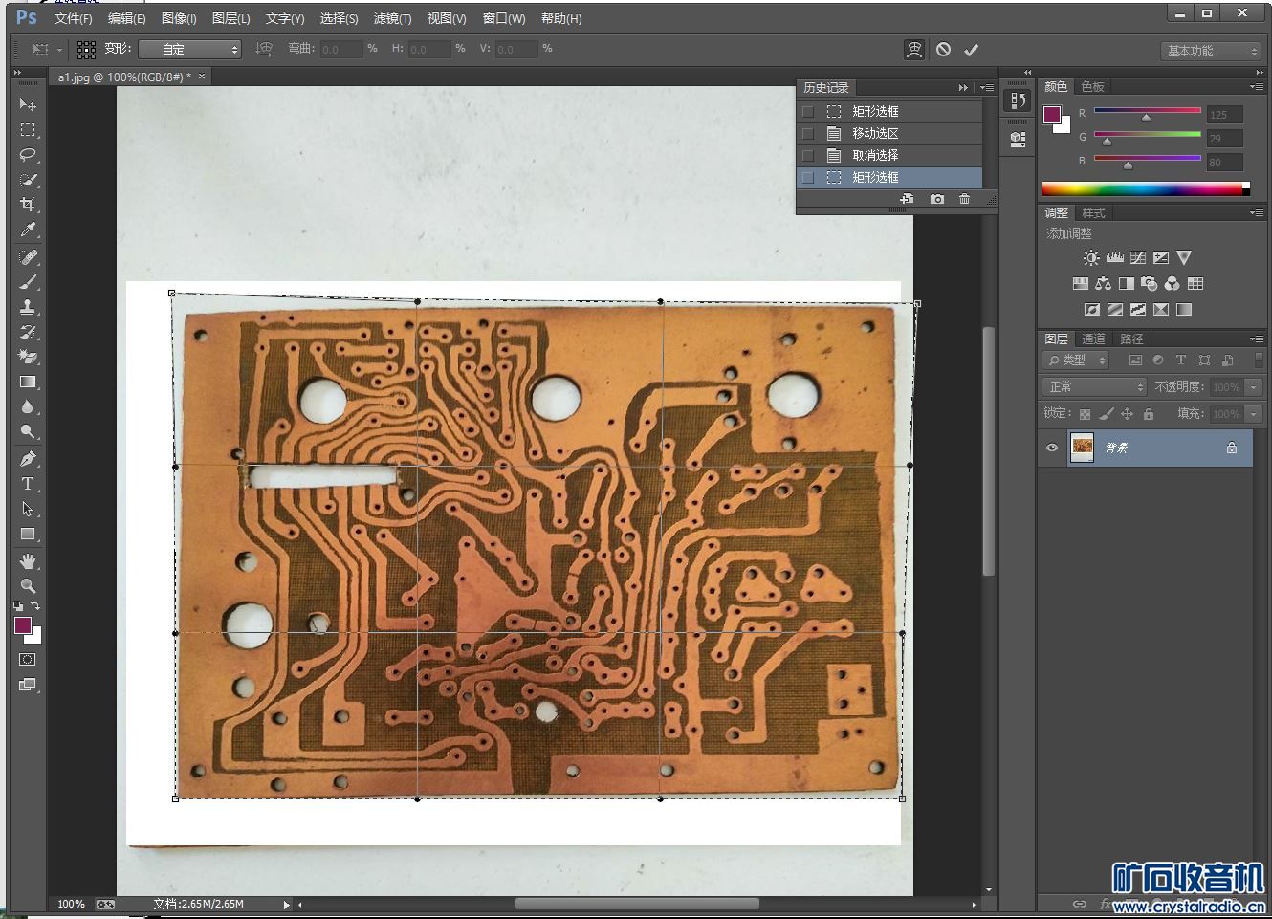Select the Path Selection tool
Screen dimensions: 1272x919
[x=28, y=509]
